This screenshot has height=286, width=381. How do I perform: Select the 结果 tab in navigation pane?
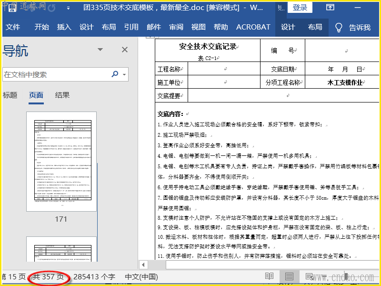click(62, 95)
